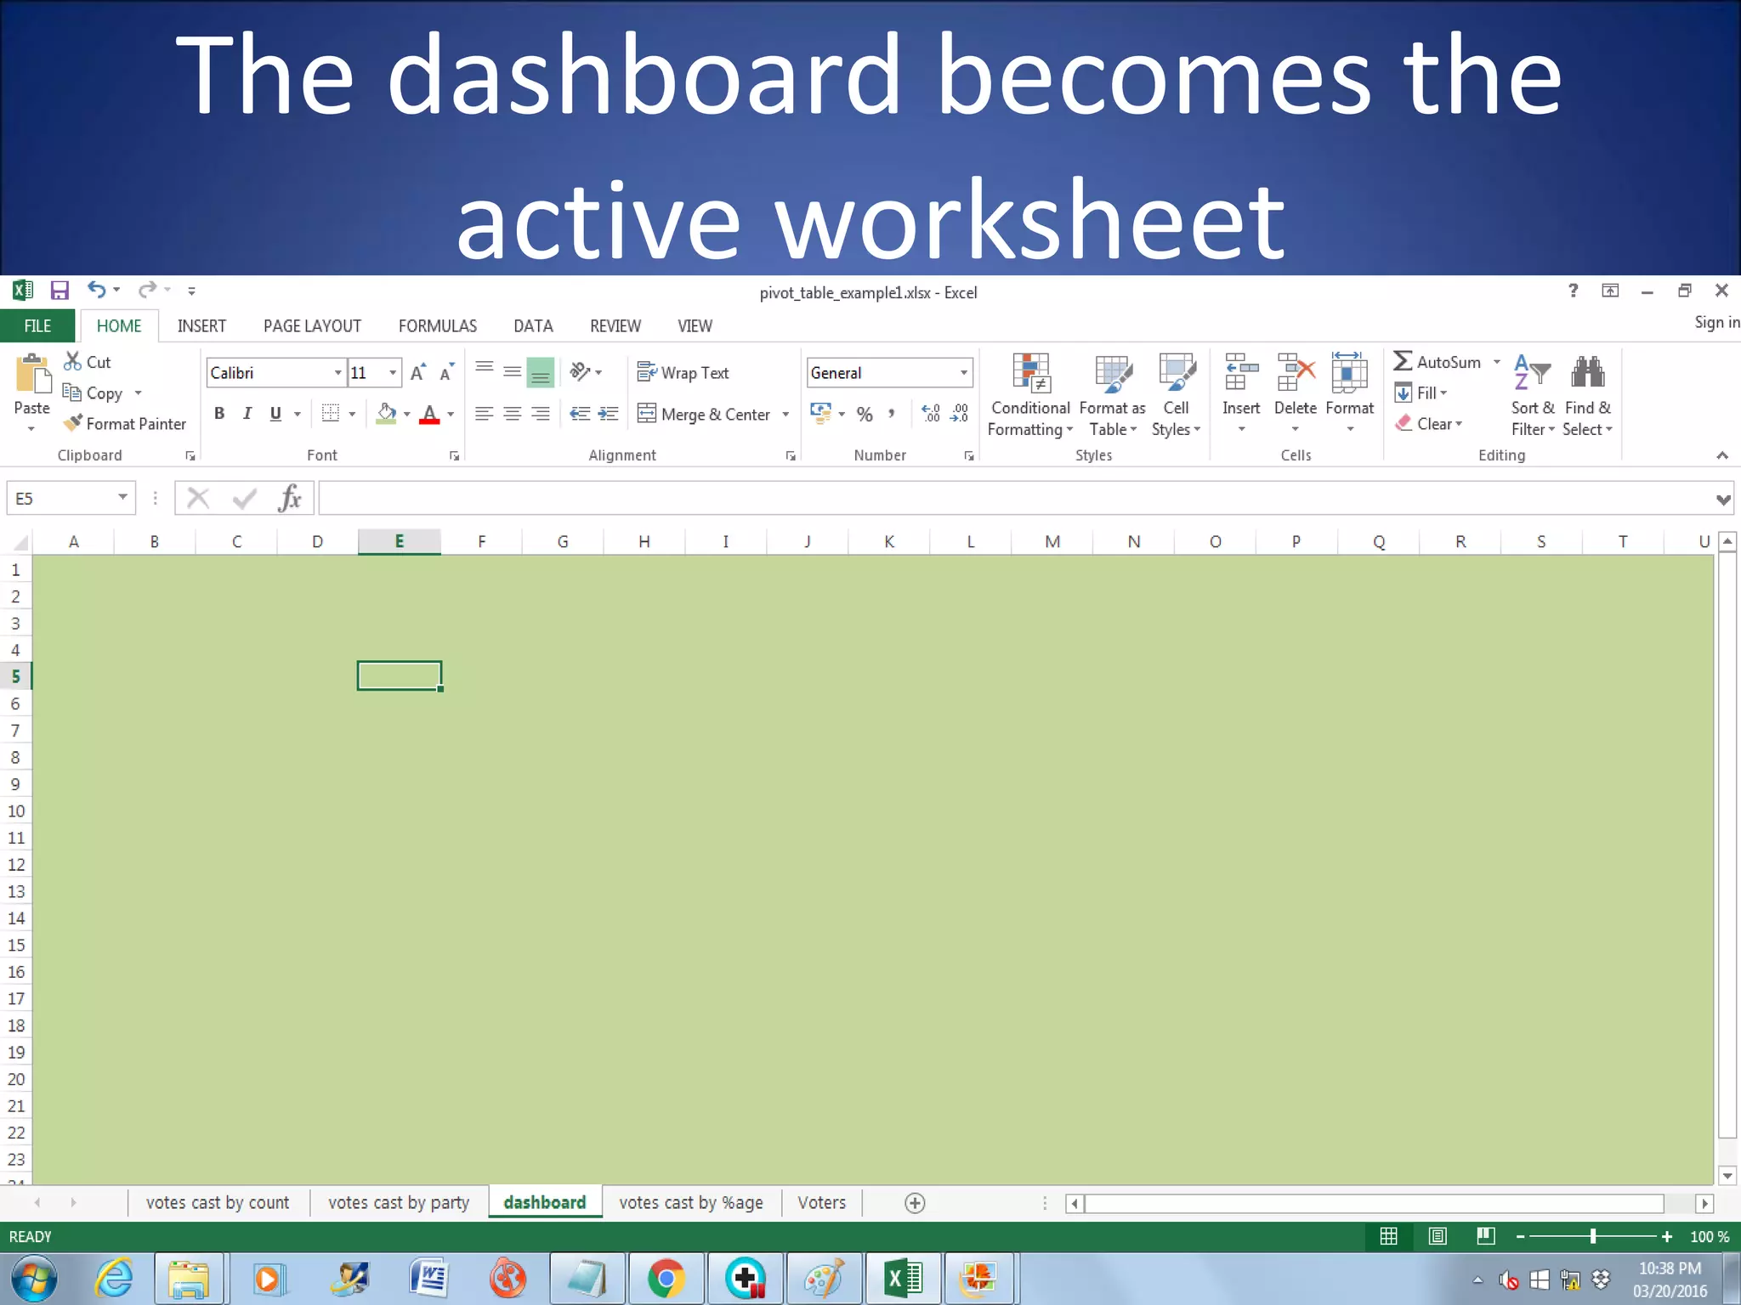Image resolution: width=1741 pixels, height=1305 pixels.
Task: Toggle Wrap Text on the cell
Action: [x=683, y=373]
